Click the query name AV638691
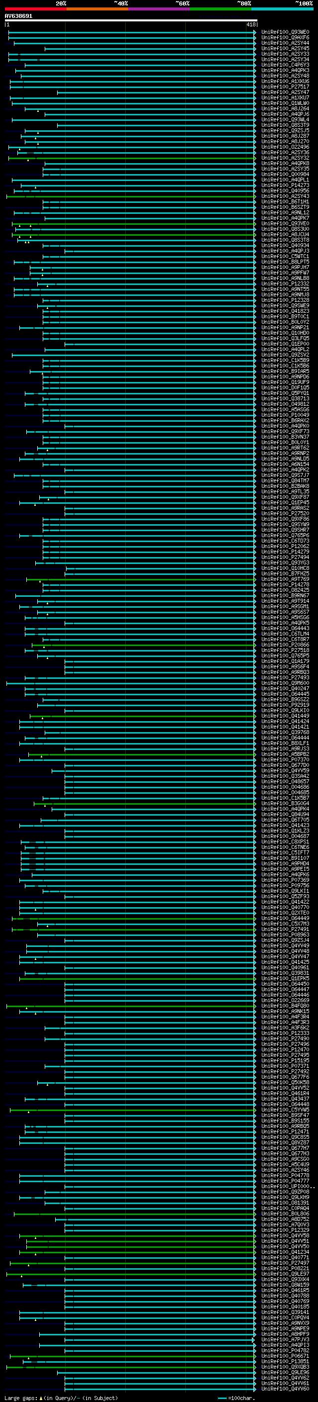The width and height of the screenshot is (318, 1402). tap(18, 16)
